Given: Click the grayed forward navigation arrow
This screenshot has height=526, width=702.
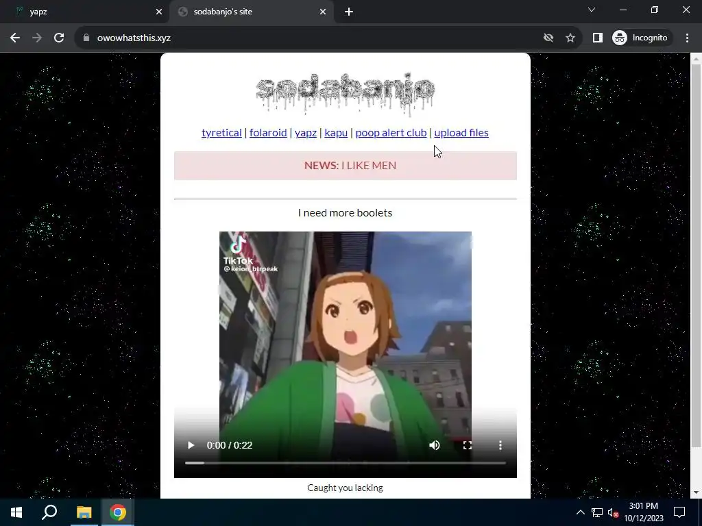Looking at the screenshot, I should click(37, 38).
